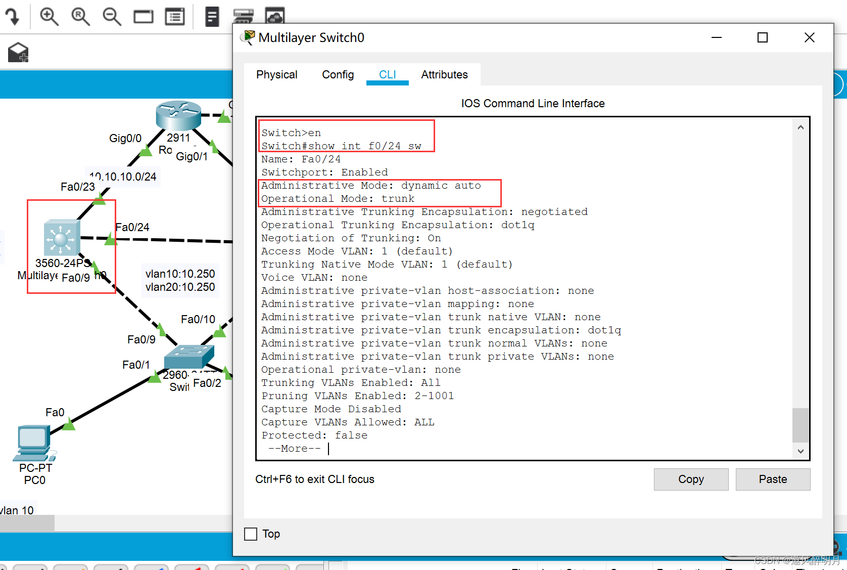
Task: Minimize the Multilayer Switch0 window
Action: (x=717, y=38)
